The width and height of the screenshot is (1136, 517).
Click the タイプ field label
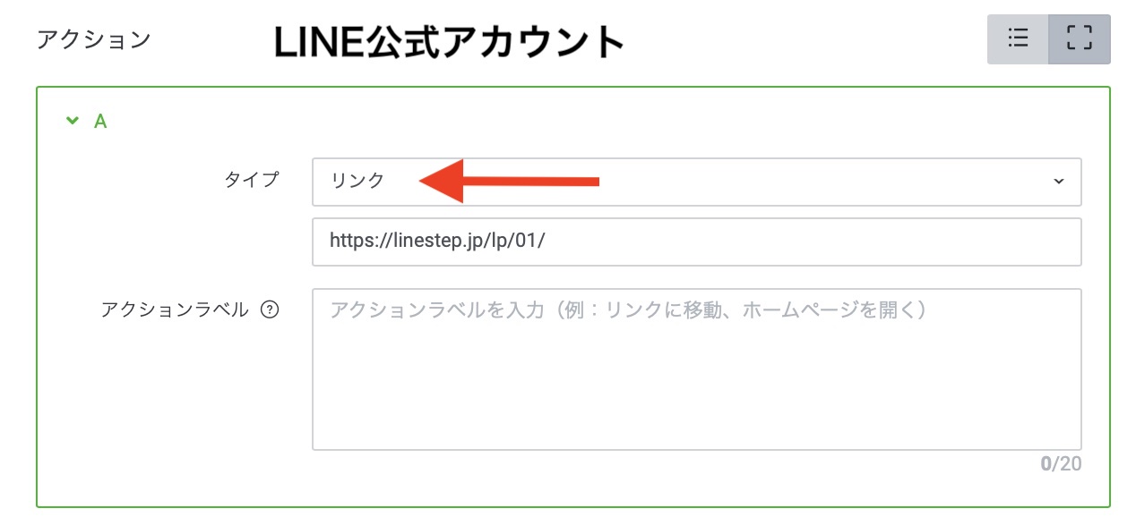click(x=251, y=180)
